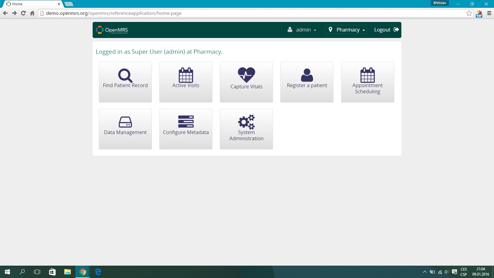
Task: Open the Action Center notifications icon
Action: pyautogui.click(x=454, y=272)
